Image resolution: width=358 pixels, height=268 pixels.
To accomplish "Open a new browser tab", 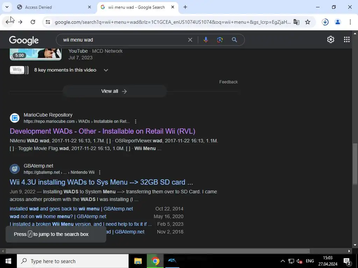I will click(185, 7).
